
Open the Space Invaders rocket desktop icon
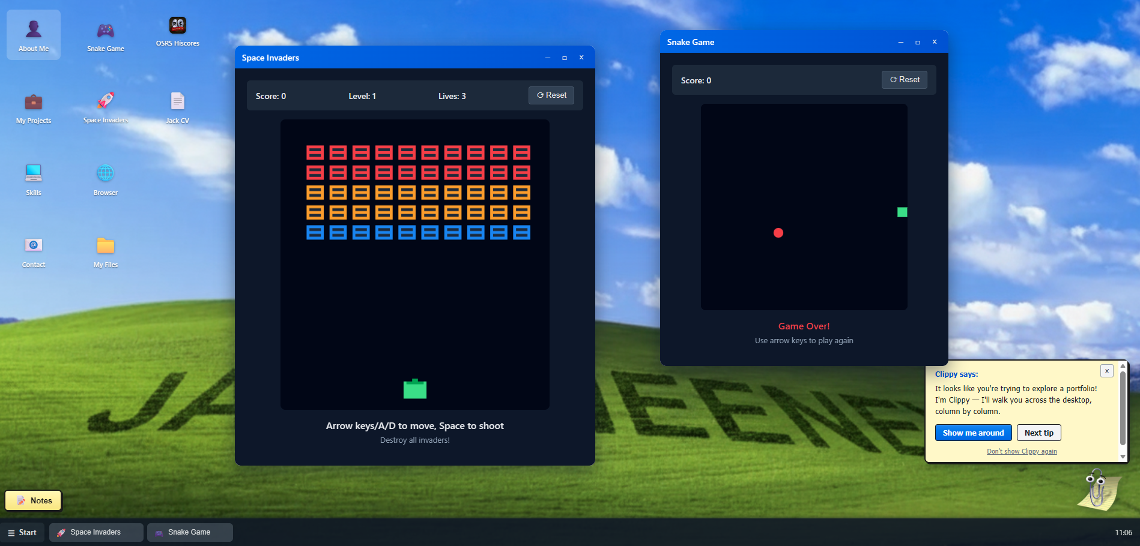click(x=106, y=107)
